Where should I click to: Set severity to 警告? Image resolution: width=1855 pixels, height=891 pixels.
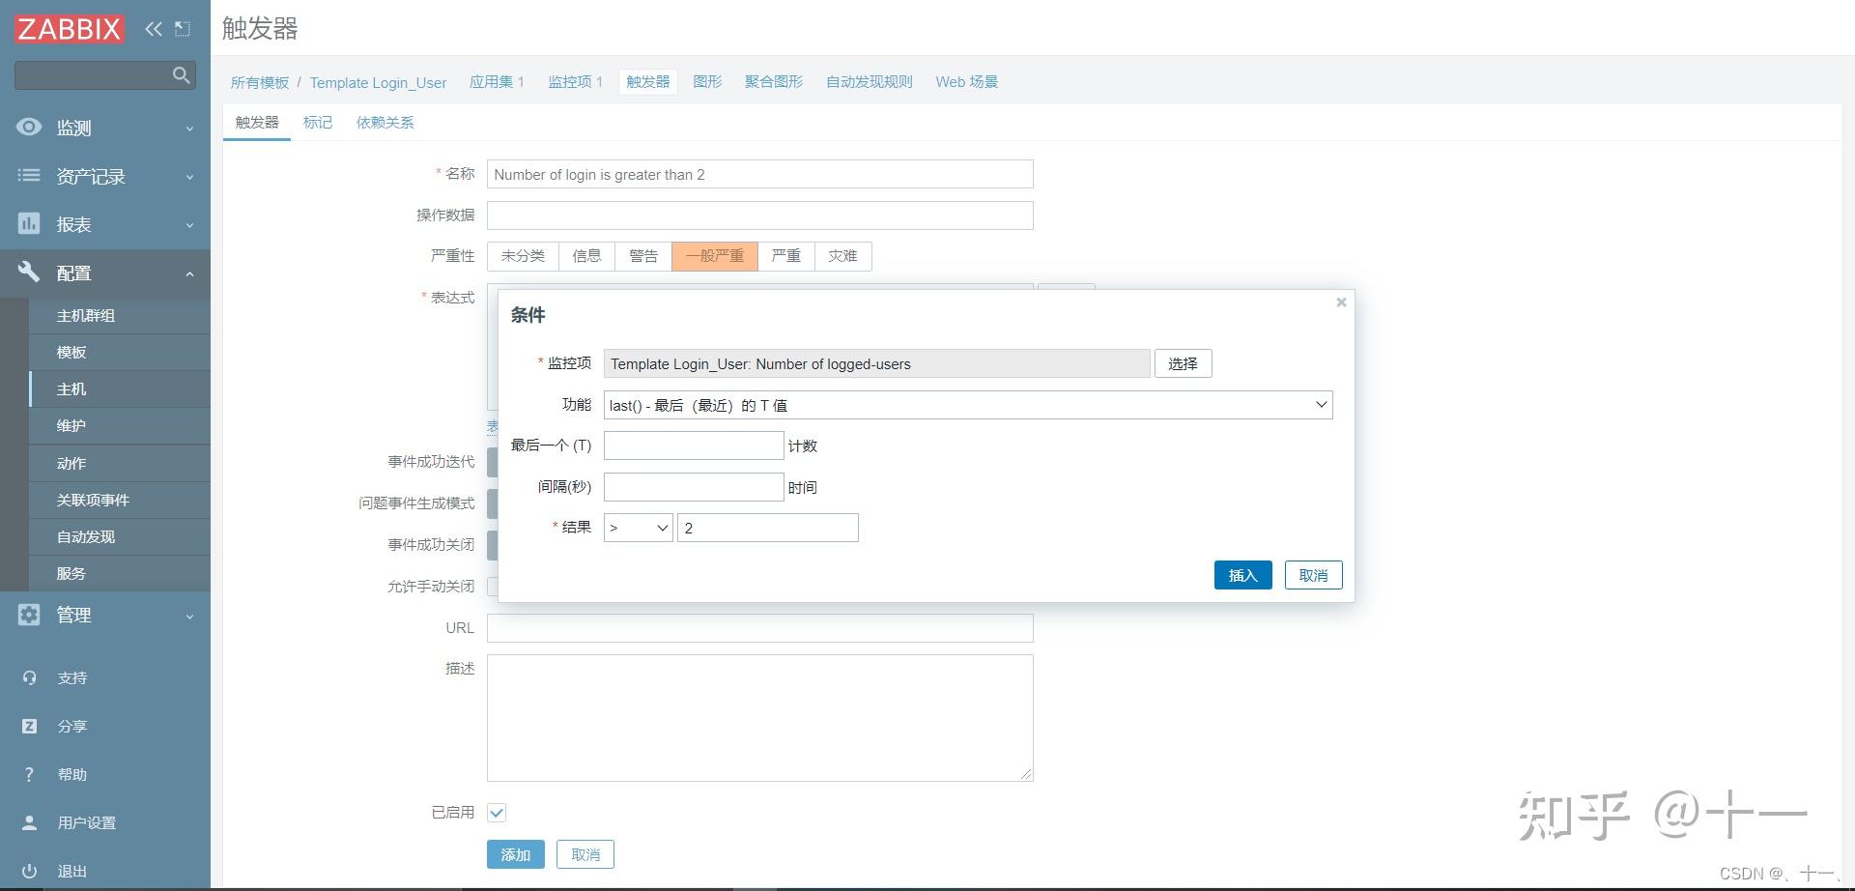coord(643,256)
